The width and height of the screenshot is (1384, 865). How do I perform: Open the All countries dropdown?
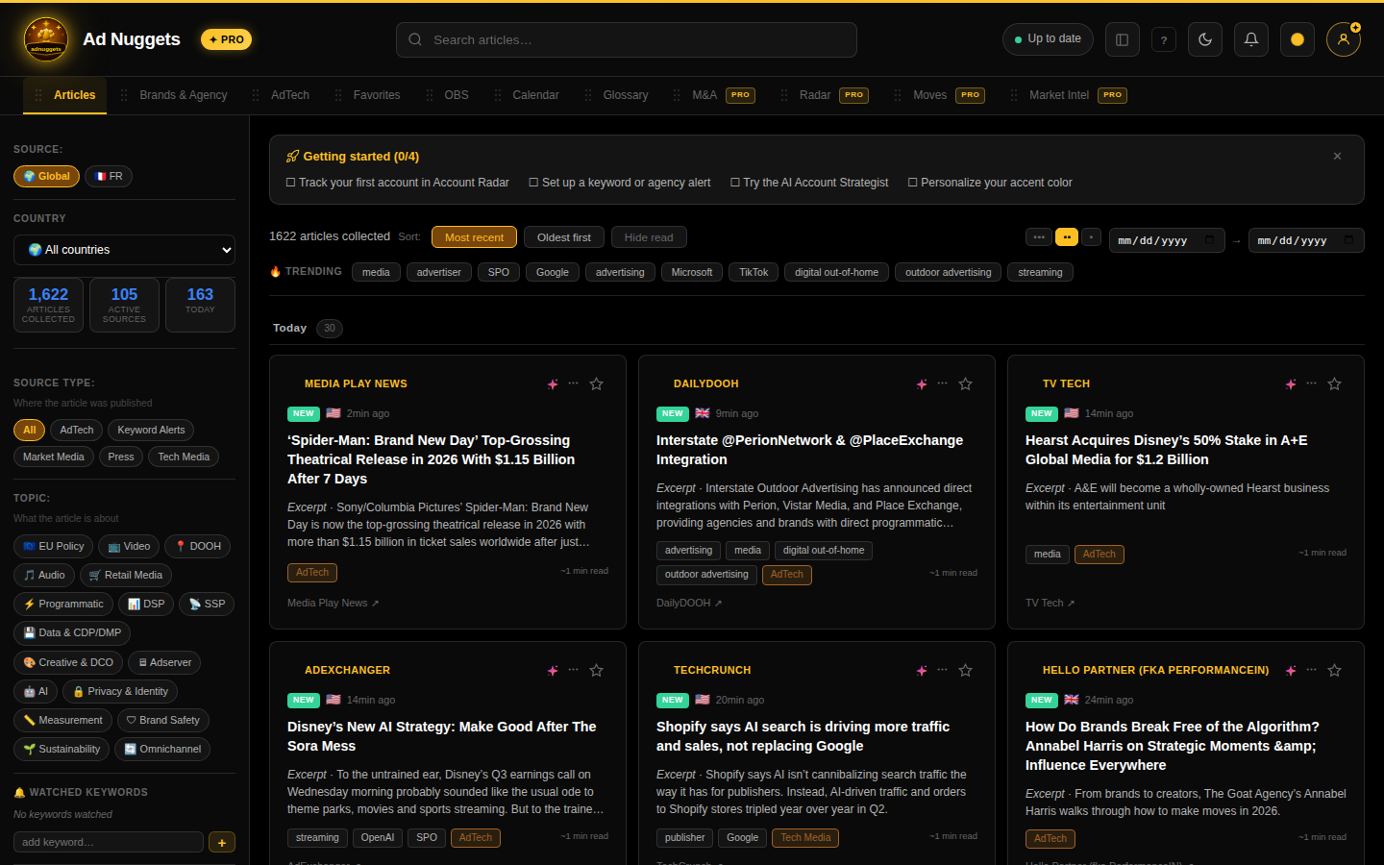click(124, 250)
